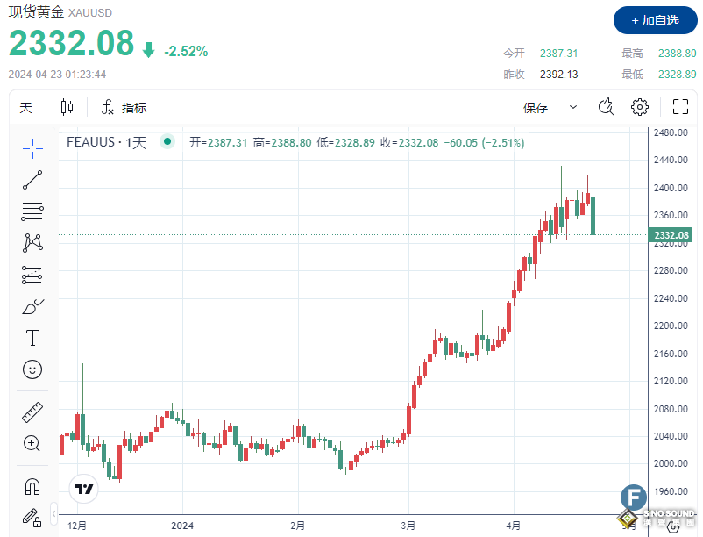Enter fullscreen chart mode
Viewport: 703px width, 537px height.
tap(680, 107)
